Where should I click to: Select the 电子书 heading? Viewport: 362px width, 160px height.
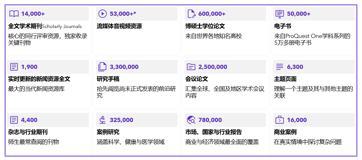(x=282, y=26)
